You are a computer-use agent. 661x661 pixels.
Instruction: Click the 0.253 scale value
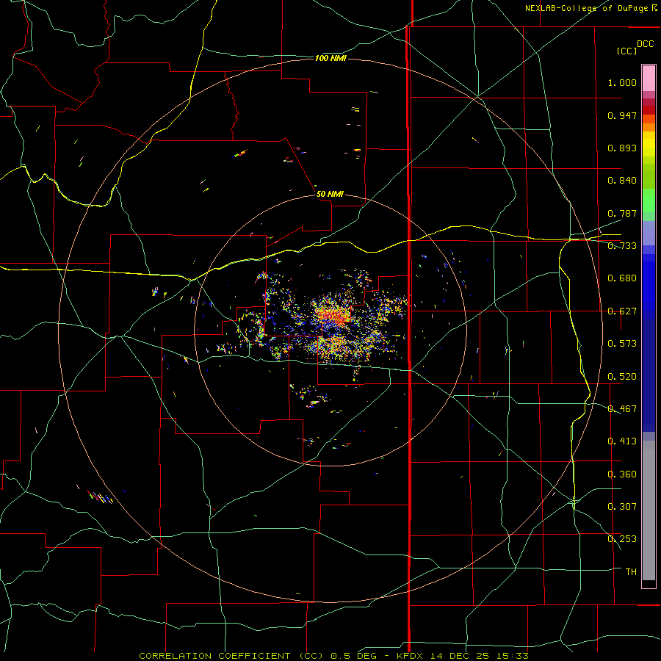click(622, 539)
